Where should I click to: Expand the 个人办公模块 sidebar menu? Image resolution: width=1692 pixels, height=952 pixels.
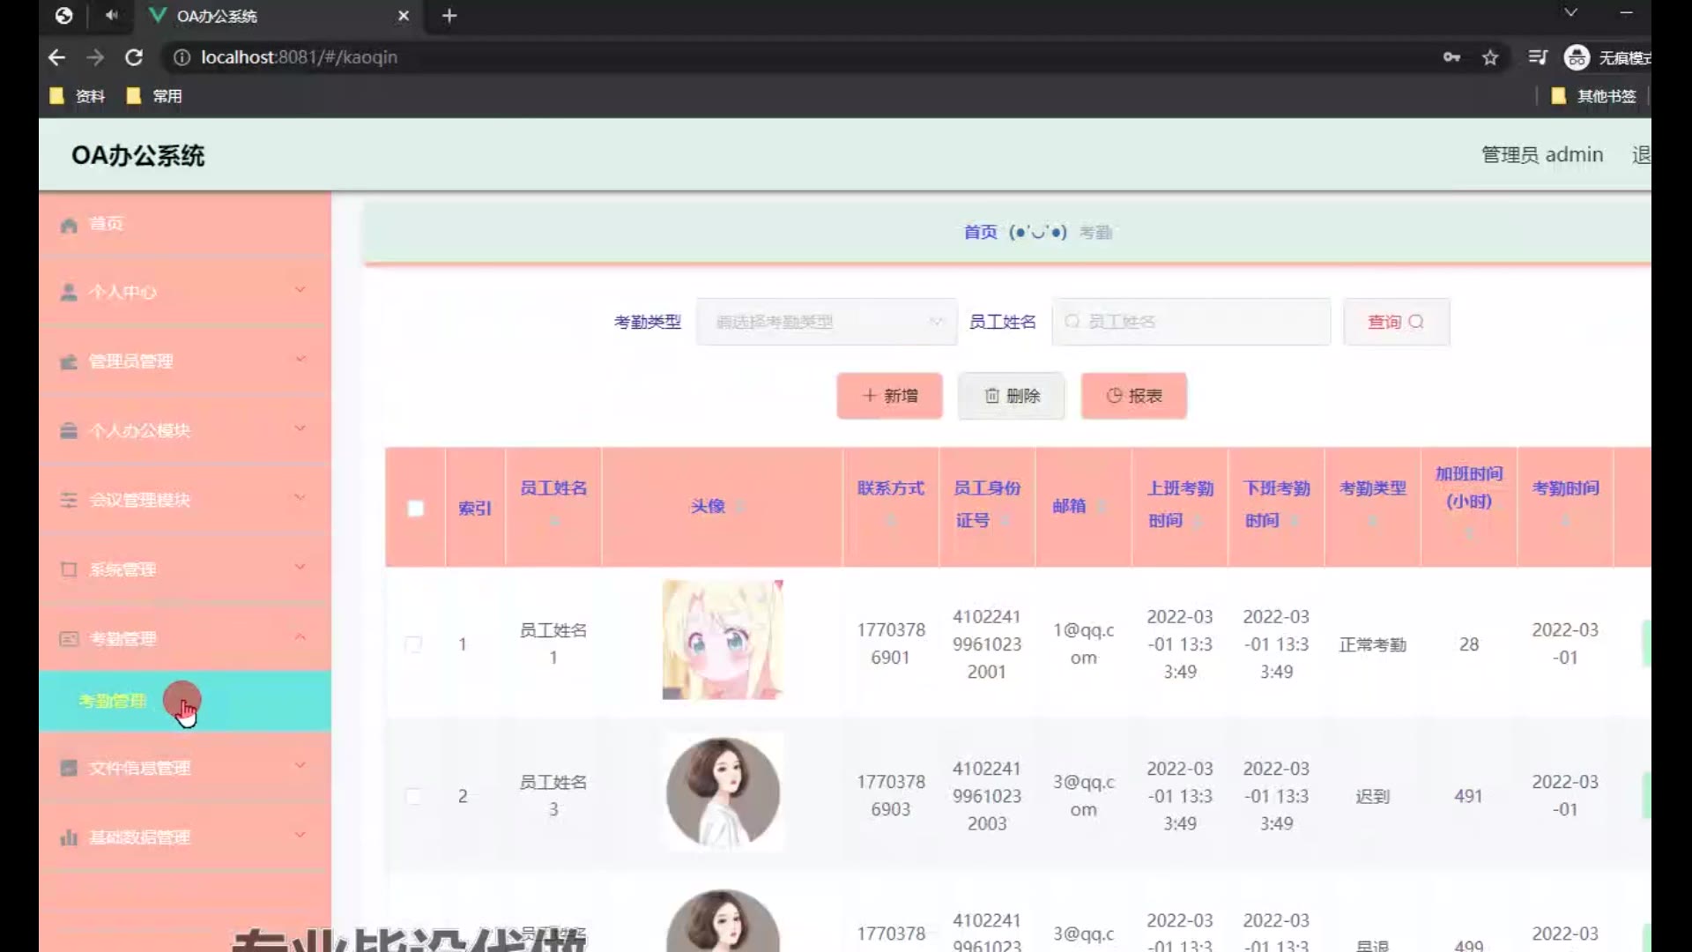click(185, 431)
